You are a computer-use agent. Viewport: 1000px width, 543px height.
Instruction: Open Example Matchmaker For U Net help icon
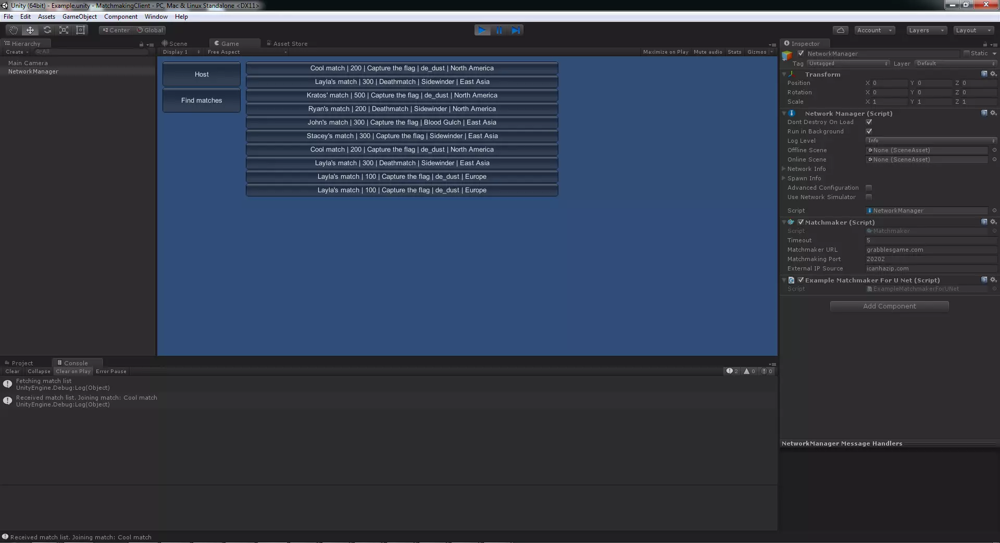984,280
